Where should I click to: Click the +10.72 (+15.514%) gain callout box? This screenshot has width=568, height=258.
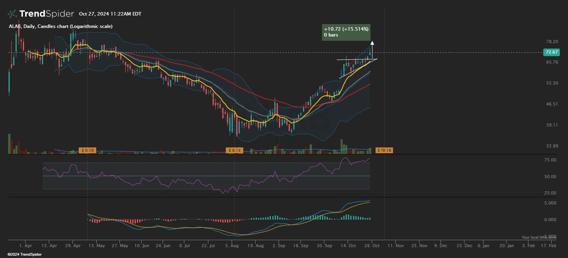click(x=346, y=32)
